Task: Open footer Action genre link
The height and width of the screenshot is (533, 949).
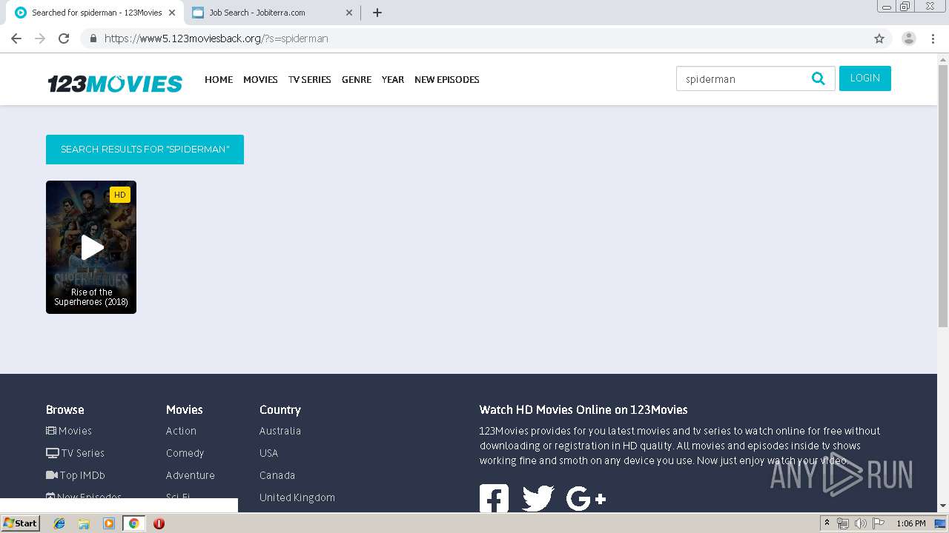Action: pos(181,431)
